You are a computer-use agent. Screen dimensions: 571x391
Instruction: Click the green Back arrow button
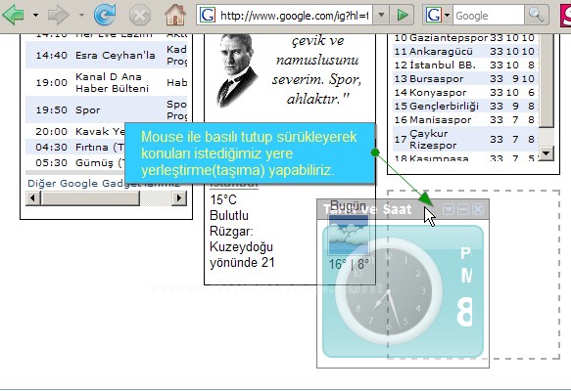tap(14, 15)
